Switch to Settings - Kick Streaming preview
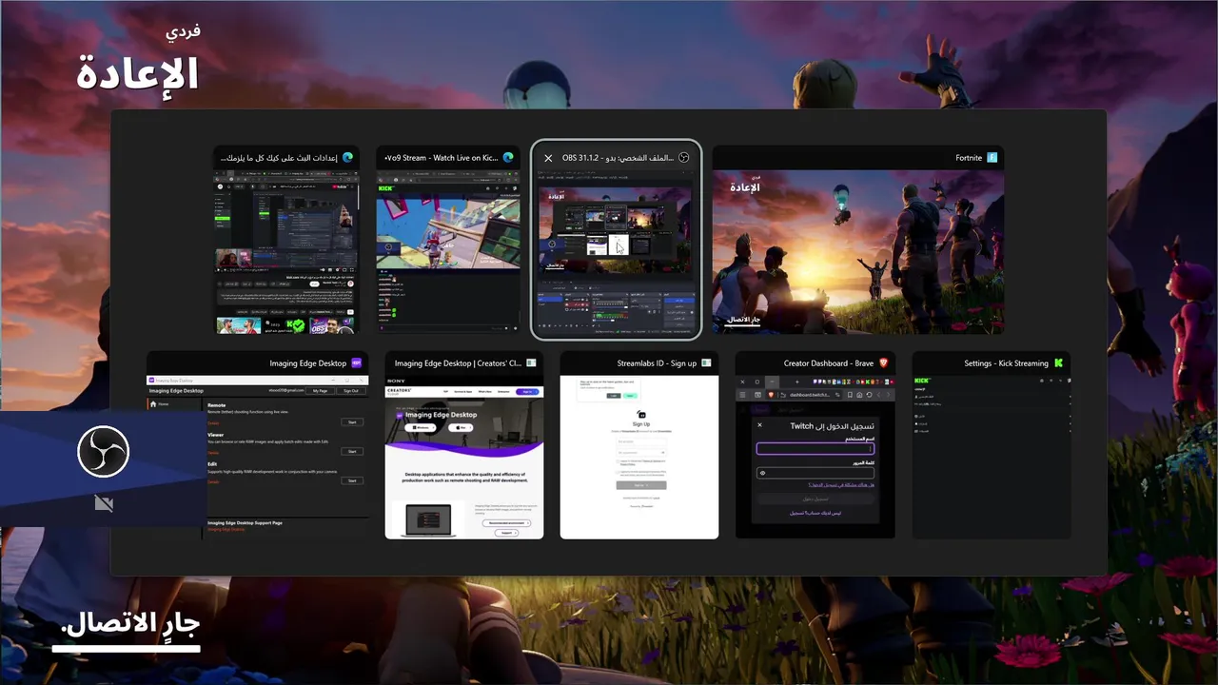The width and height of the screenshot is (1218, 685). [992, 457]
